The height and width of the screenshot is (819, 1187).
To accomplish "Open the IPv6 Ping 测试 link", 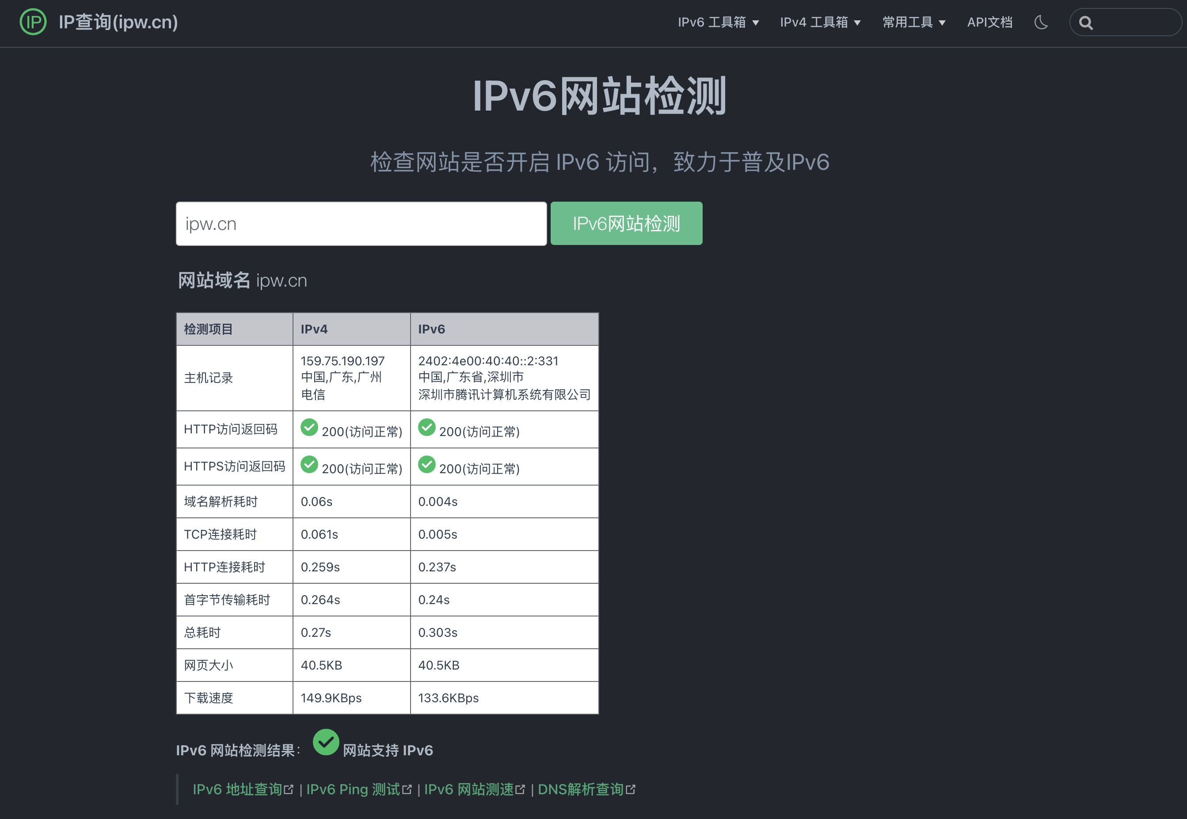I will 353,789.
